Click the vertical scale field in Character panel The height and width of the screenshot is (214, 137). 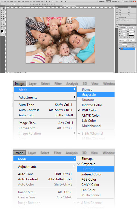(x=123, y=34)
